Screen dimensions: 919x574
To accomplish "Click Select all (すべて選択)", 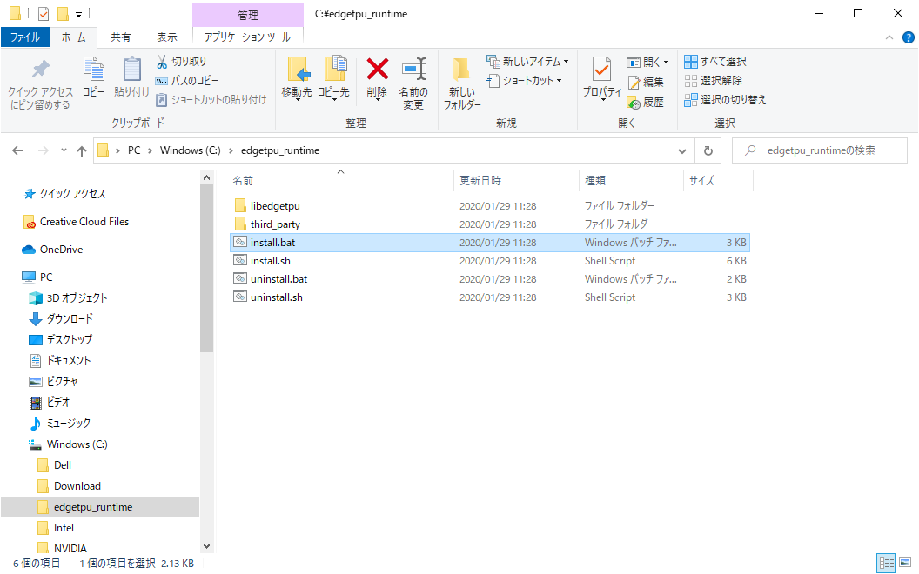I will tap(715, 62).
